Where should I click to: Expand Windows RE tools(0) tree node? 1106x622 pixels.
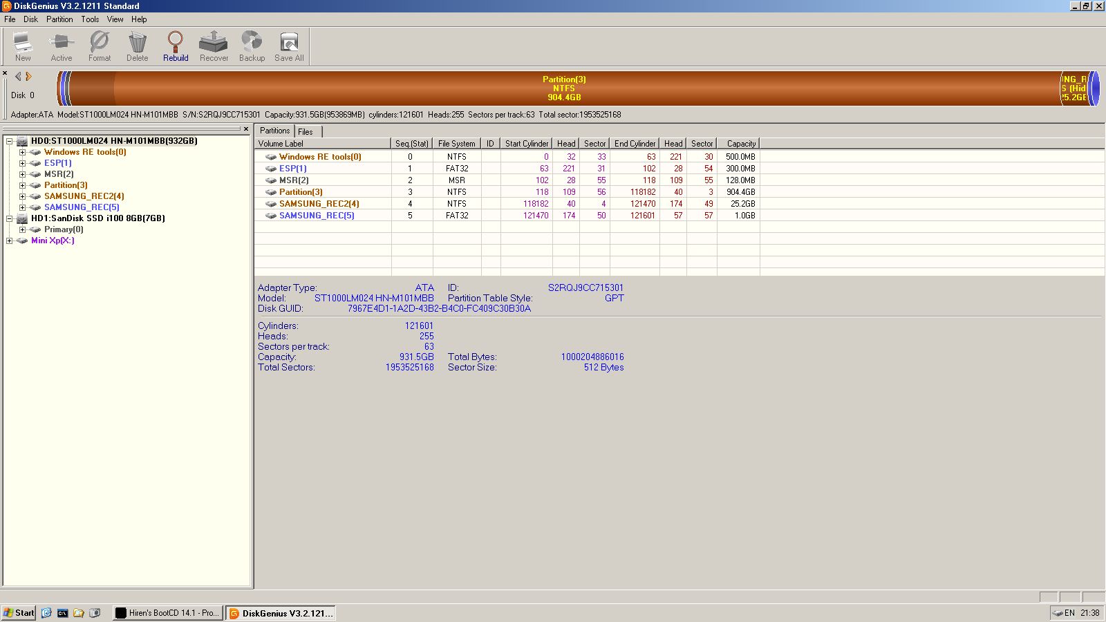(22, 152)
